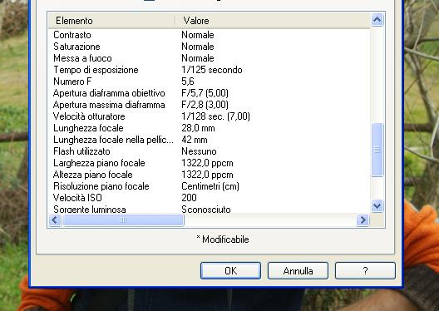Click the value 1/125 secondo
Viewport: 439px width, 311px height.
212,70
